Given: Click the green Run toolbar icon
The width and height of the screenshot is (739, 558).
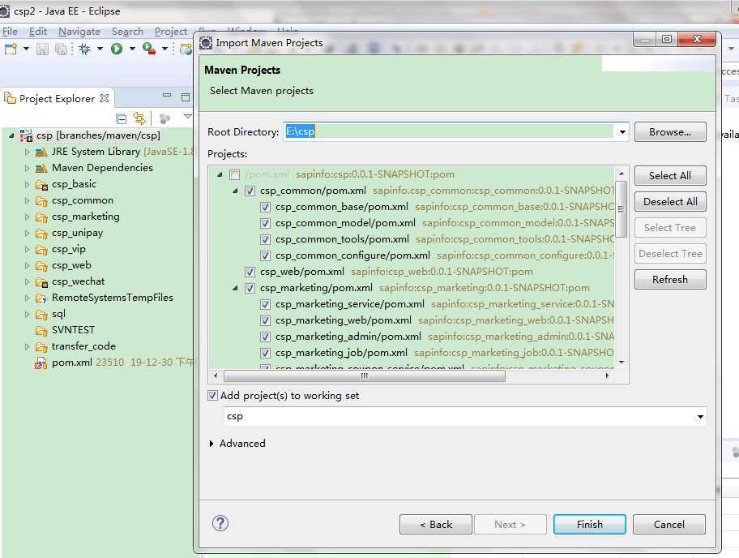Looking at the screenshot, I should [x=117, y=49].
